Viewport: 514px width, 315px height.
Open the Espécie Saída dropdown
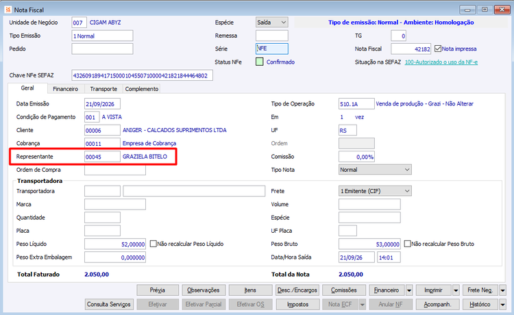point(272,23)
